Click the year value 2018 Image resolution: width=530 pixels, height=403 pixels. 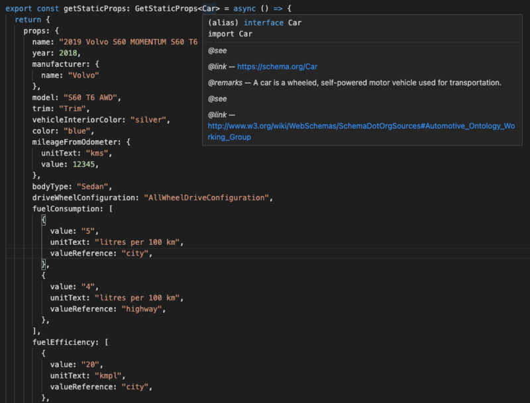pos(68,53)
